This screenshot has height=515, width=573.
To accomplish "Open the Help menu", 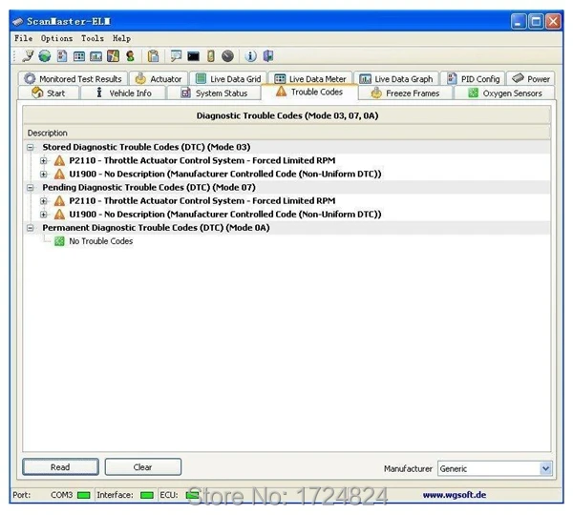I will [x=121, y=38].
